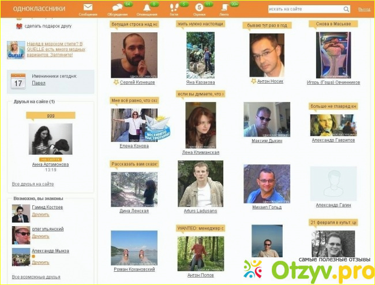Open the Максим Дыкин profile name link
Viewport: 375px width, 285px height.
click(267, 141)
